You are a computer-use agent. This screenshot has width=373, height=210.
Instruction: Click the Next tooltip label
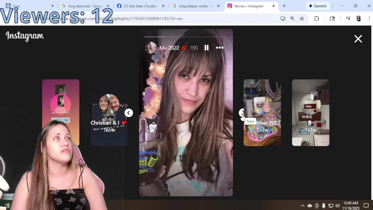coord(250,121)
